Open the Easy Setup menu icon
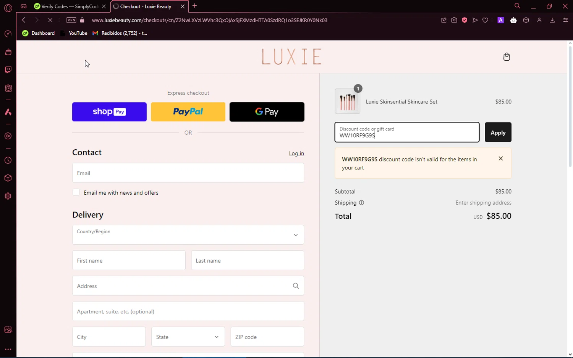 (566, 20)
